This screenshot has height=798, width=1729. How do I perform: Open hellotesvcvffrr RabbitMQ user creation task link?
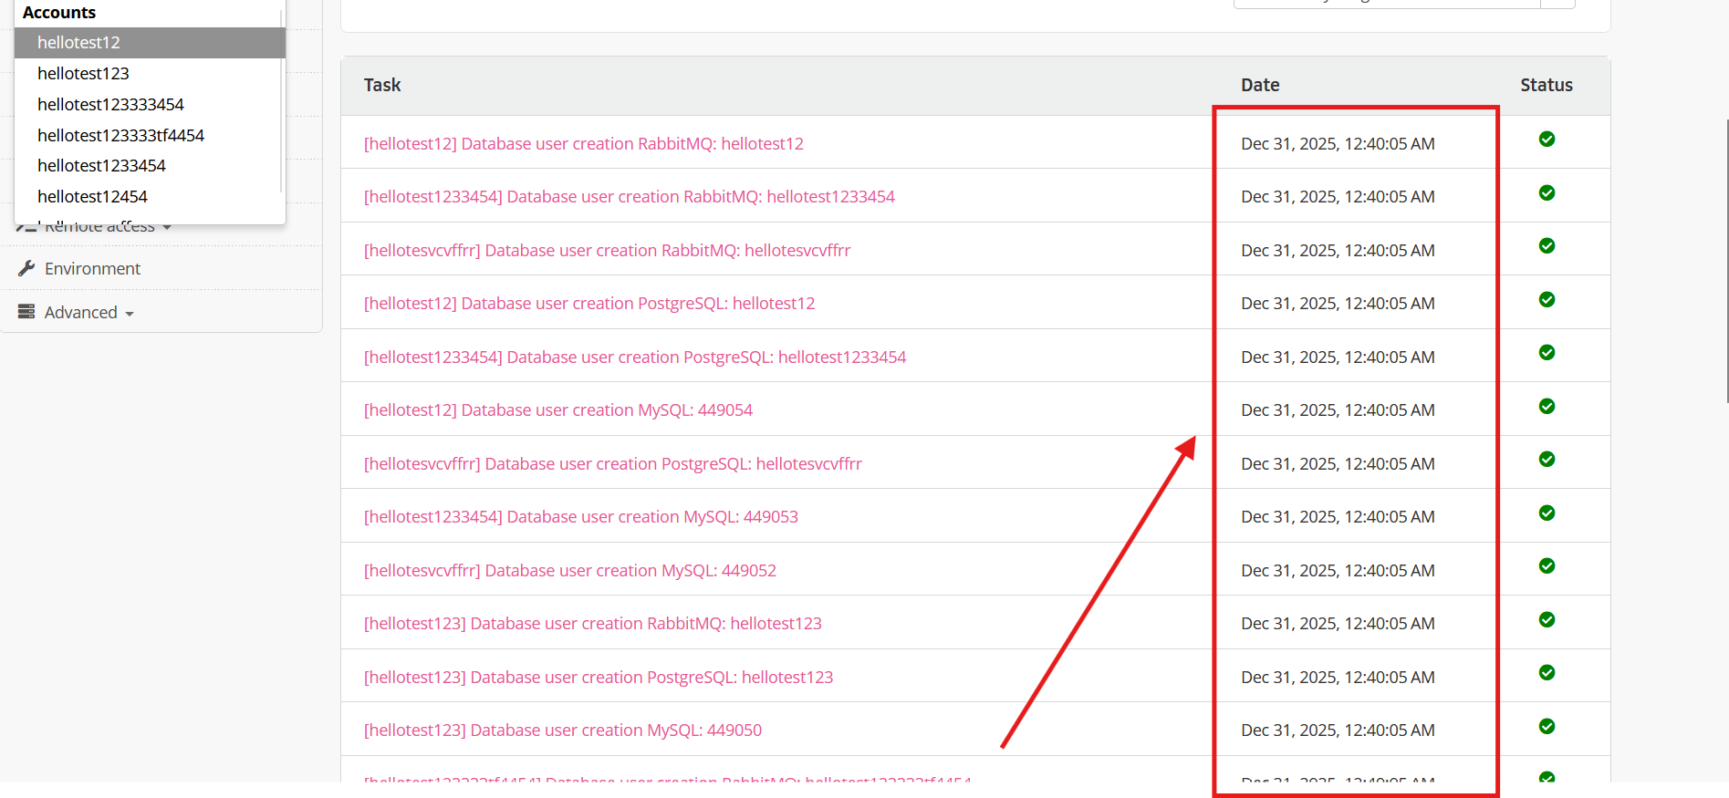pyautogui.click(x=607, y=250)
